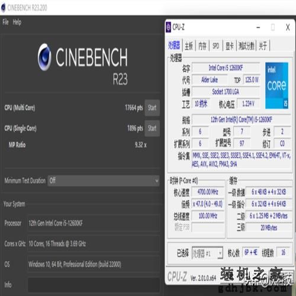Click the L1 data 6 x 48 KB + 4 x 32 KB value
The width and height of the screenshot is (296, 296).
click(269, 192)
